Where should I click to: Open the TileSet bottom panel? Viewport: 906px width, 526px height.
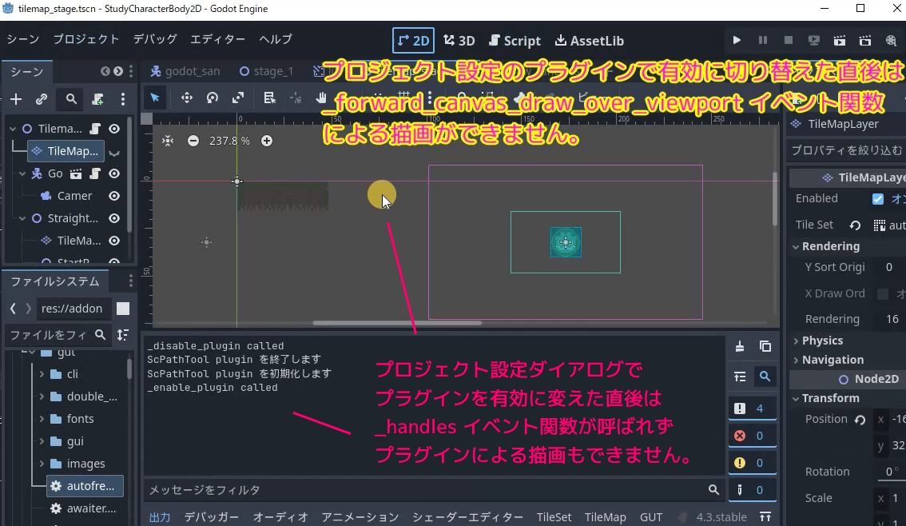coord(554,517)
